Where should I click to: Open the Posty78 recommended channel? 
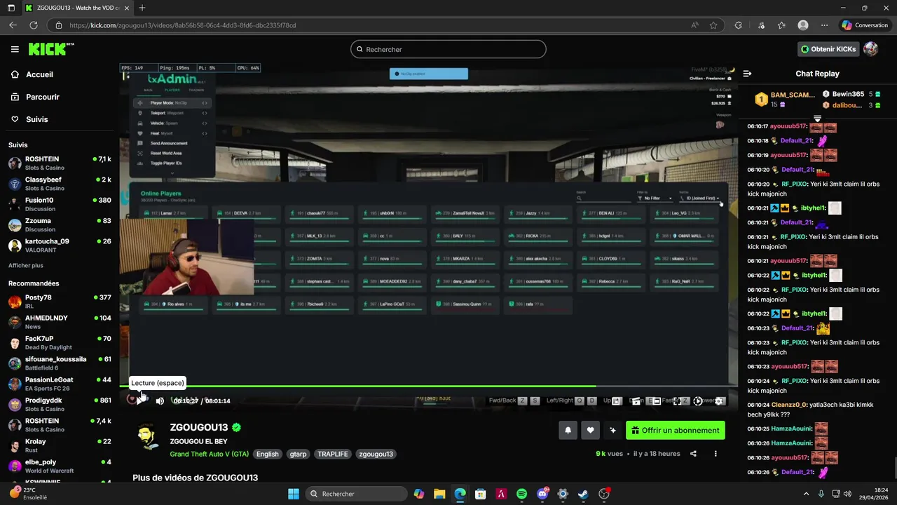60,302
